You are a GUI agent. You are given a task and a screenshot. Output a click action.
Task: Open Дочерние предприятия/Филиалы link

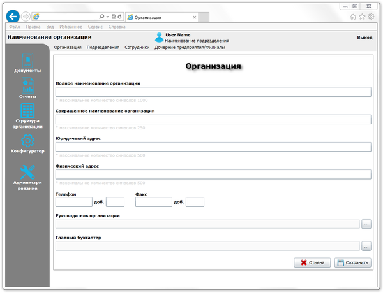click(190, 47)
